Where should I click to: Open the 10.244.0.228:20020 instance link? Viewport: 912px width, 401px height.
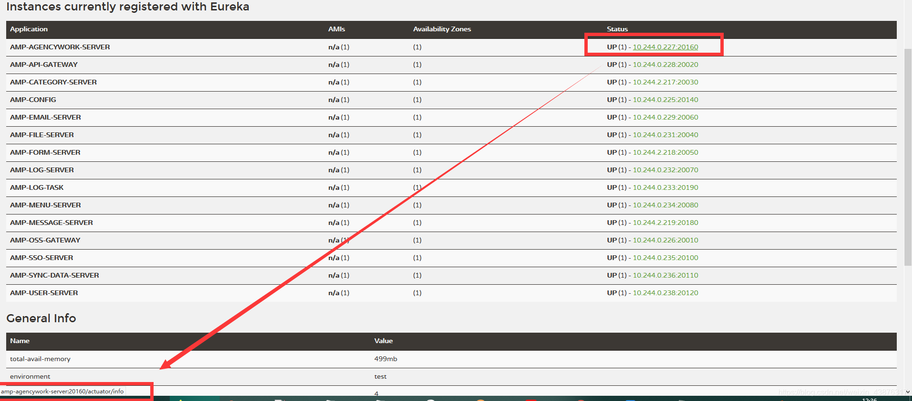(665, 65)
